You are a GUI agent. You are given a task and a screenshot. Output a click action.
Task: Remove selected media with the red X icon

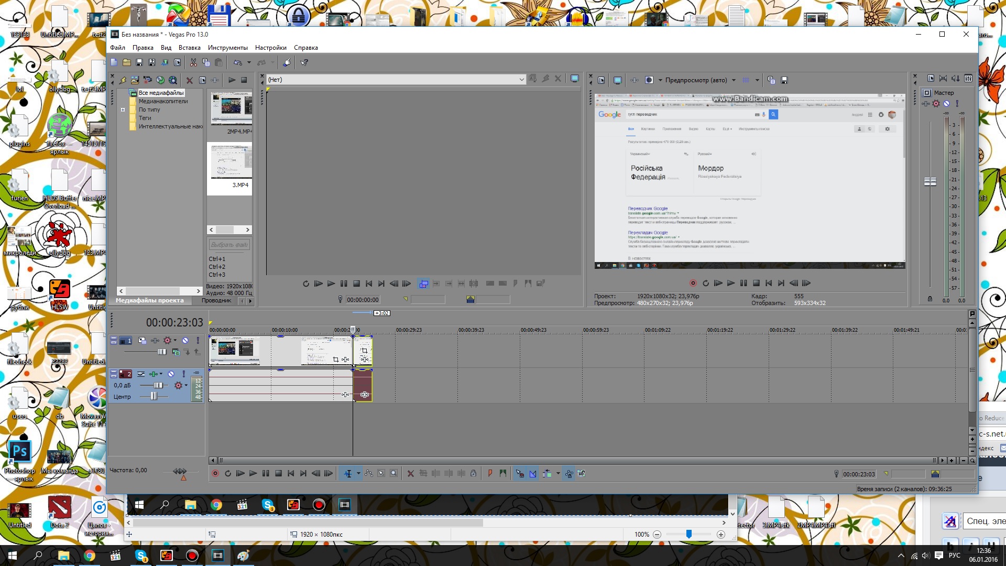point(190,80)
